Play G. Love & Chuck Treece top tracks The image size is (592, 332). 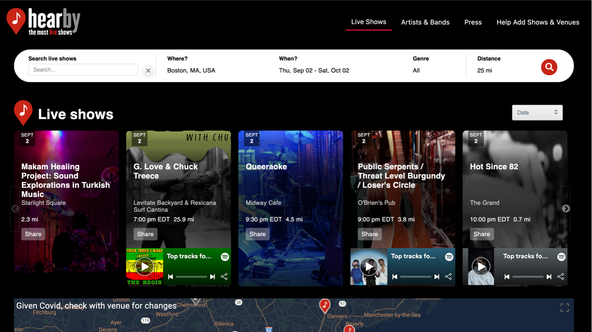point(145,267)
